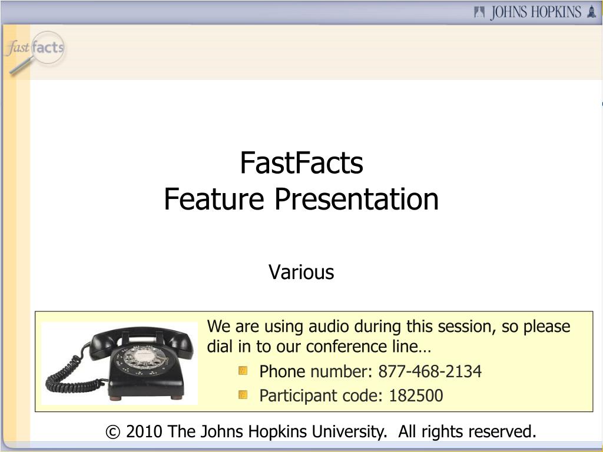Click 'Participant code: 182500' line
The height and width of the screenshot is (452, 603).
pos(351,395)
